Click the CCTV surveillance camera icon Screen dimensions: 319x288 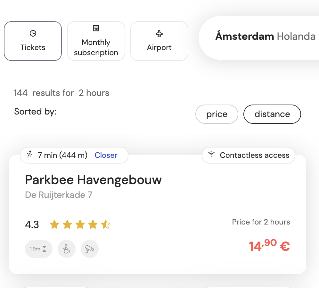(89, 249)
